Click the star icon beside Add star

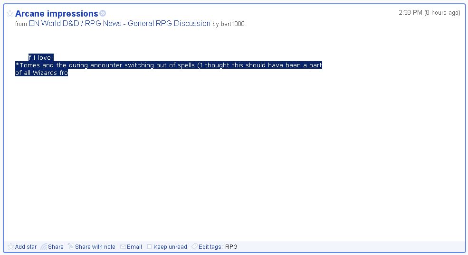point(11,246)
